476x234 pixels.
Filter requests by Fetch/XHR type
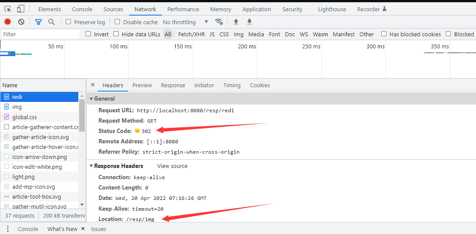191,34
